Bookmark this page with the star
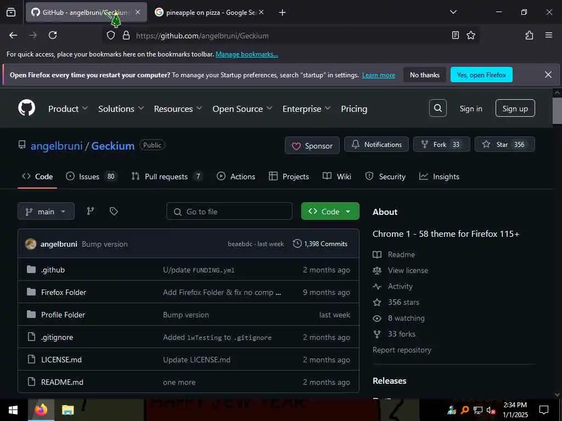This screenshot has height=421, width=562. (x=470, y=35)
